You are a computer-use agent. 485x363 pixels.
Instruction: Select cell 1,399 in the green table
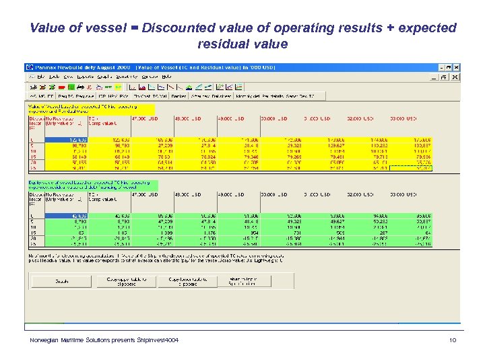pyautogui.click(x=152, y=233)
